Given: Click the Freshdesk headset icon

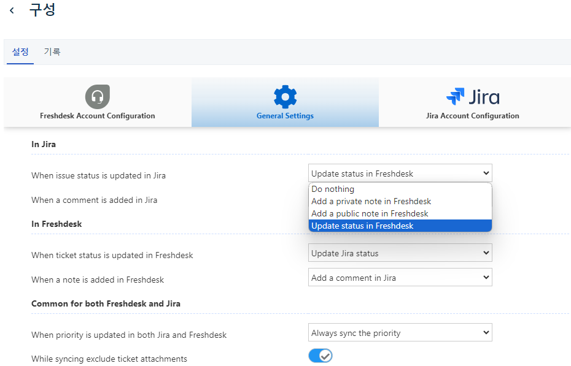Looking at the screenshot, I should click(98, 97).
